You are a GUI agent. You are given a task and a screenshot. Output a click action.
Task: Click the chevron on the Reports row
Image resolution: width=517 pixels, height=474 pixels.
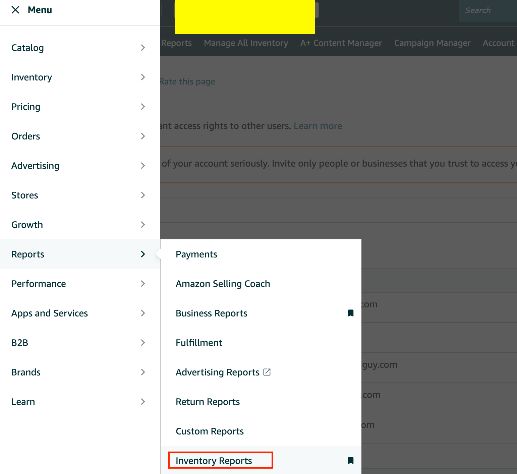click(x=143, y=254)
